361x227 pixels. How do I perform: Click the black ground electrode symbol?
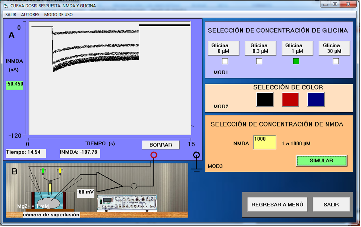[197, 155]
